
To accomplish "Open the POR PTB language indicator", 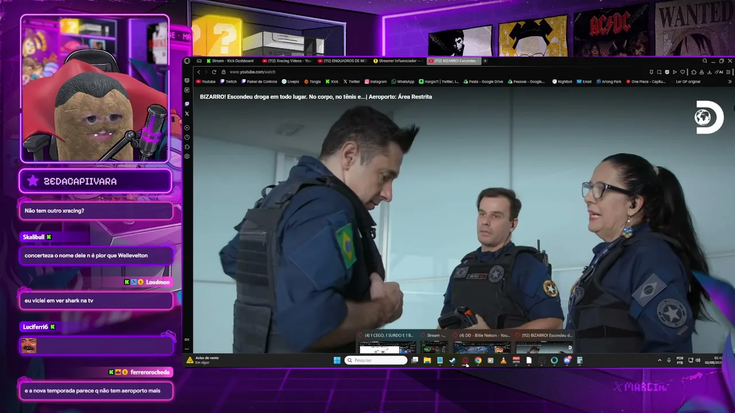I will click(x=680, y=360).
